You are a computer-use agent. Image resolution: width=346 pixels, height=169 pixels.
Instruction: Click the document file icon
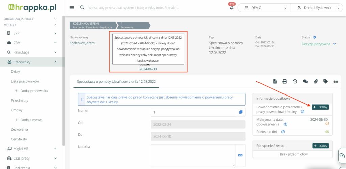point(275,81)
